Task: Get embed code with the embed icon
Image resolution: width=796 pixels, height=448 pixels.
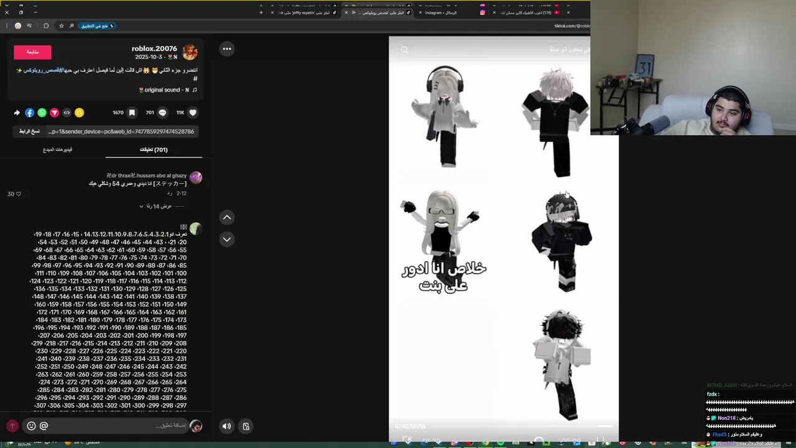Action: [67, 113]
